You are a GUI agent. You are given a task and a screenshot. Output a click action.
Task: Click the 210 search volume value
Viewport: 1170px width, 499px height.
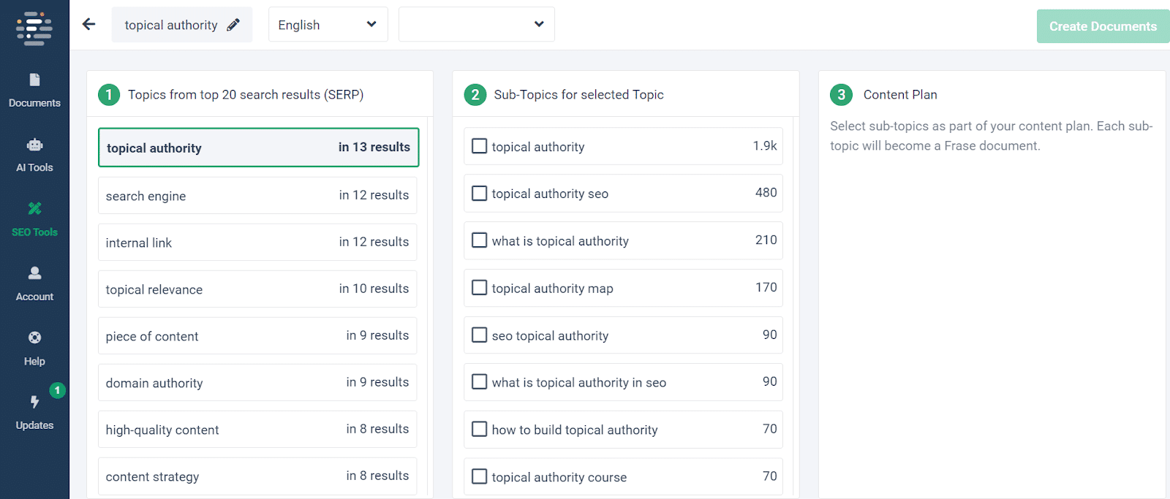(766, 240)
